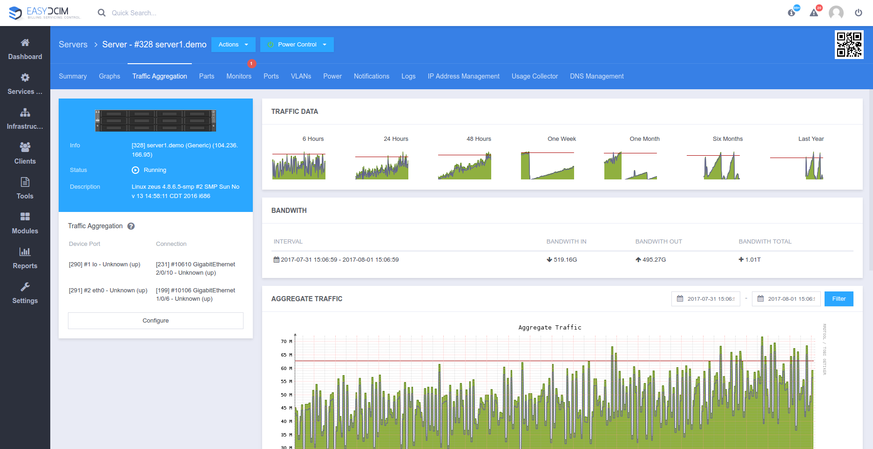Click the Servers breadcrumb link

[x=73, y=45]
